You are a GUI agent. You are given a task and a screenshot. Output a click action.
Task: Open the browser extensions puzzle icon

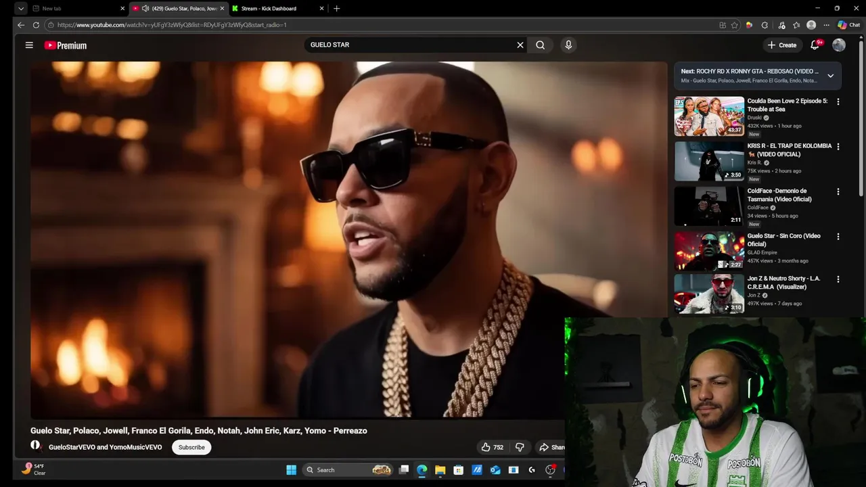765,25
